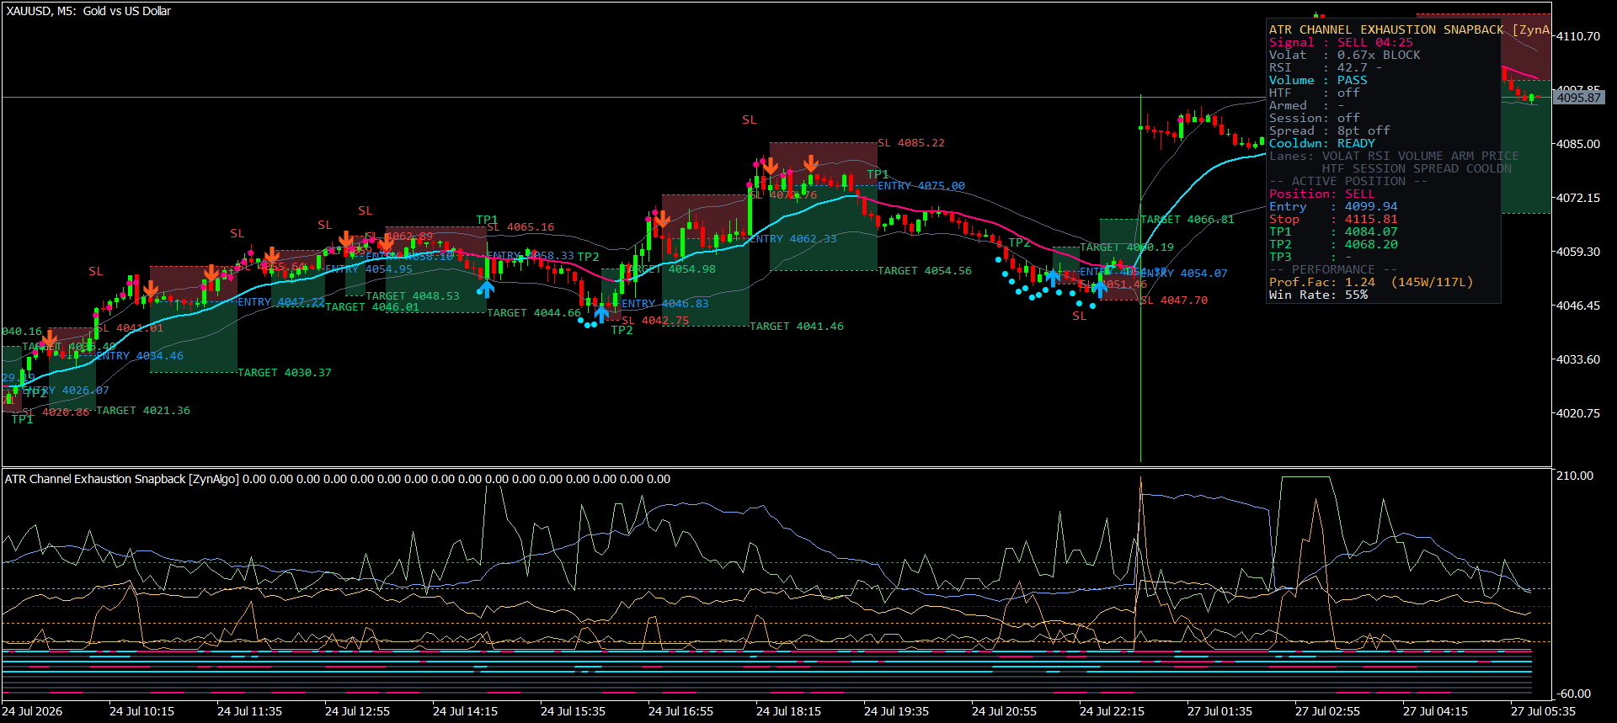Click the "24 Jul 18:15" time axis label

[x=788, y=711]
